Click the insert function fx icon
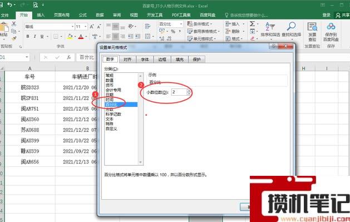Screen dimensions: 350x222 point(69,57)
